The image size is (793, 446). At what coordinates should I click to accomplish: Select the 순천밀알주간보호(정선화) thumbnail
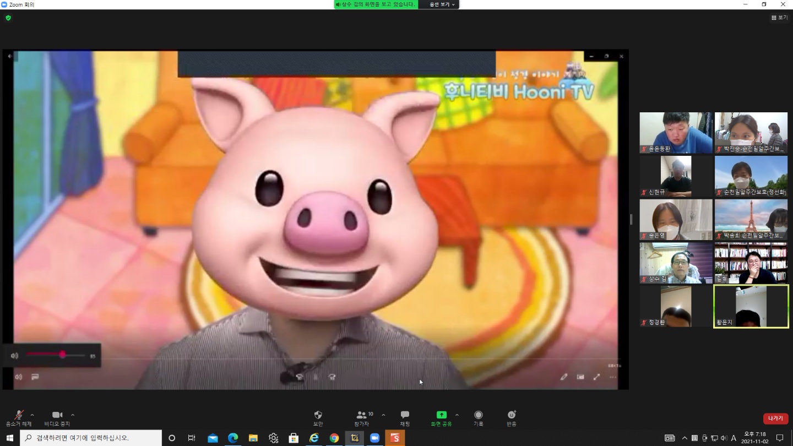click(x=751, y=176)
